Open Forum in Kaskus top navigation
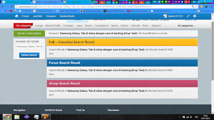 [x=25, y=16]
